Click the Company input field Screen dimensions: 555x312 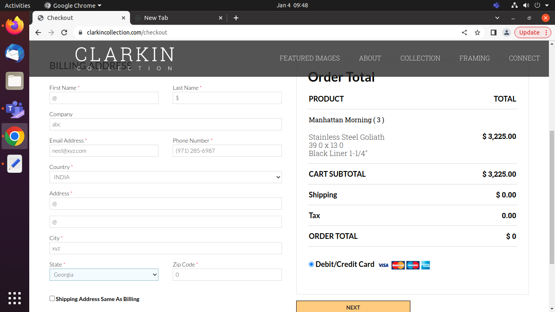pos(166,124)
